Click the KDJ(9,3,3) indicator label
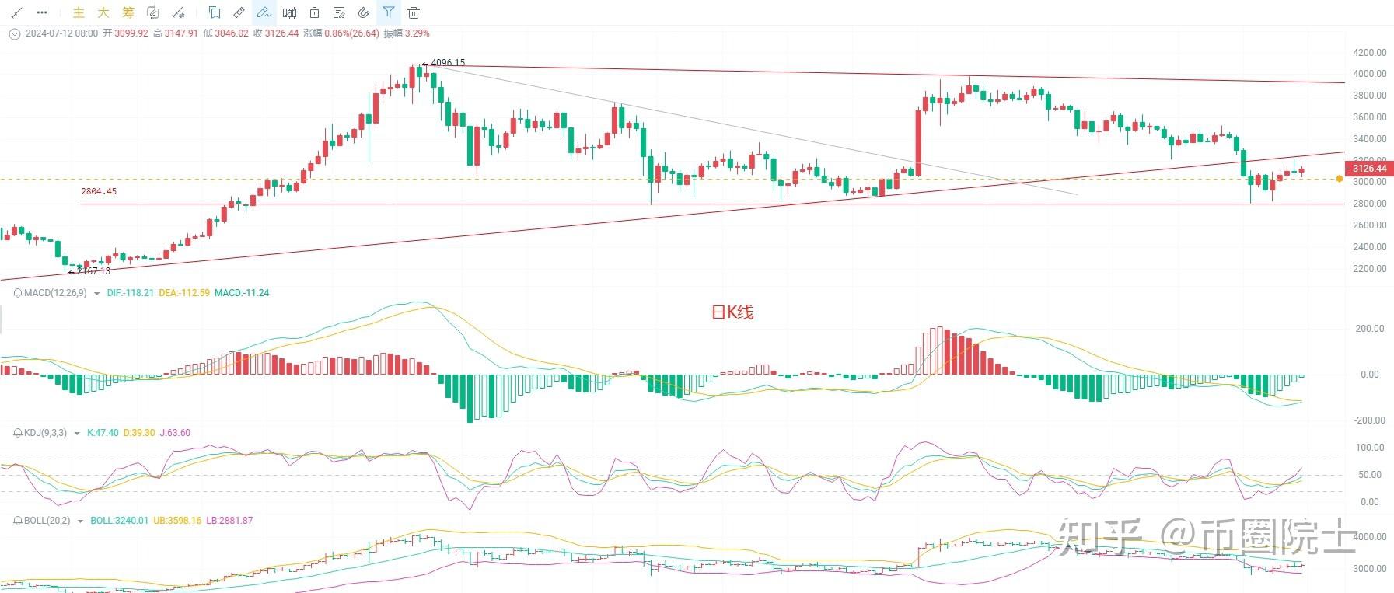This screenshot has height=593, width=1394. pos(46,433)
